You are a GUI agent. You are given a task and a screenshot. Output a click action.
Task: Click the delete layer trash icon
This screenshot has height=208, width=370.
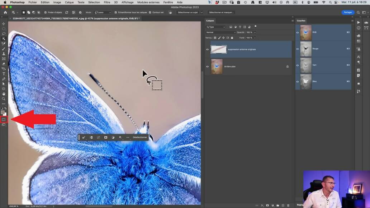tap(288, 205)
